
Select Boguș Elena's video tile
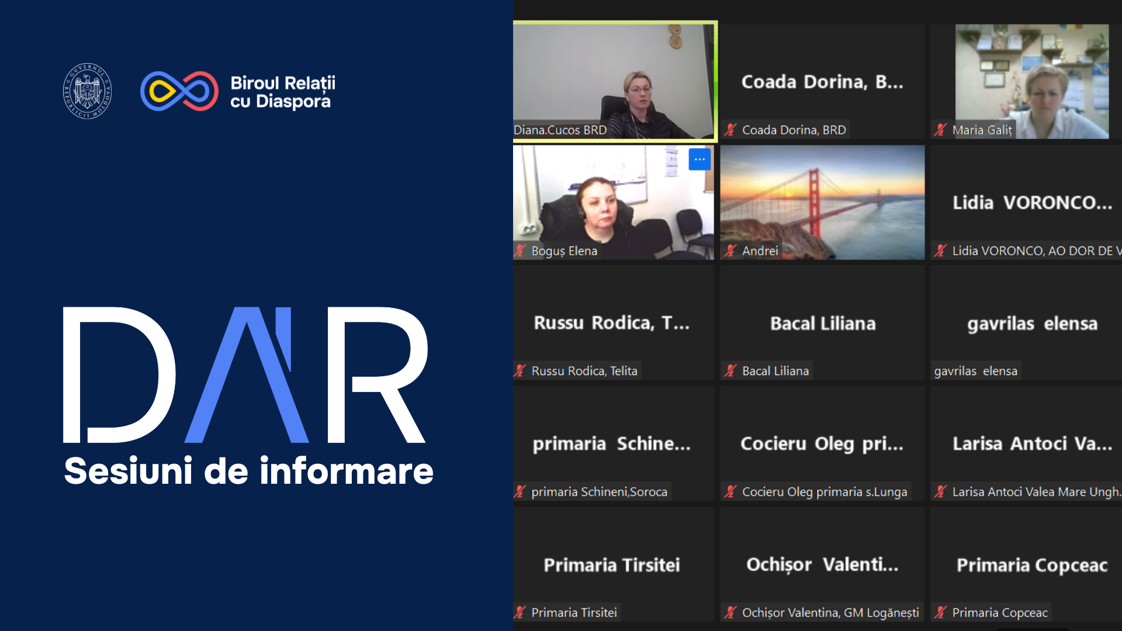tap(613, 202)
